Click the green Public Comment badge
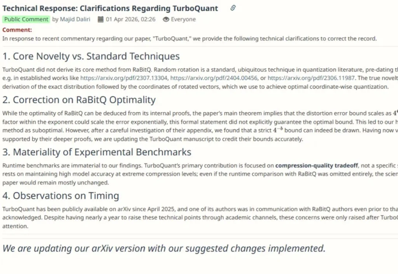Screen dimensions: 398x274 (x=26, y=20)
